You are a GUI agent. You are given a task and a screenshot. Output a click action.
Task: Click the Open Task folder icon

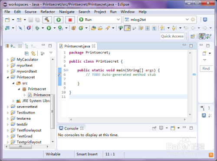100,28
